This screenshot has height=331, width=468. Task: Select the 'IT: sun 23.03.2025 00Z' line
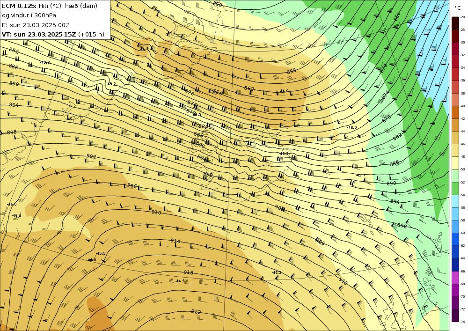tap(36, 25)
